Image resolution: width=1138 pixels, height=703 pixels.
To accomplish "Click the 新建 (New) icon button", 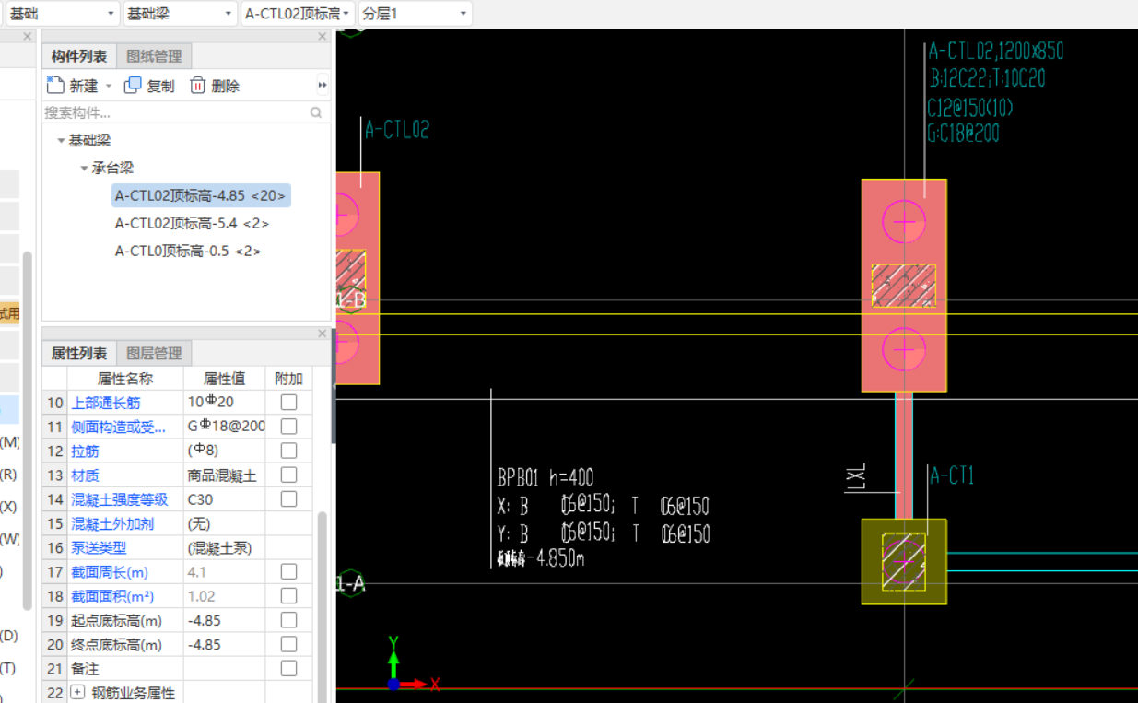I will click(72, 86).
